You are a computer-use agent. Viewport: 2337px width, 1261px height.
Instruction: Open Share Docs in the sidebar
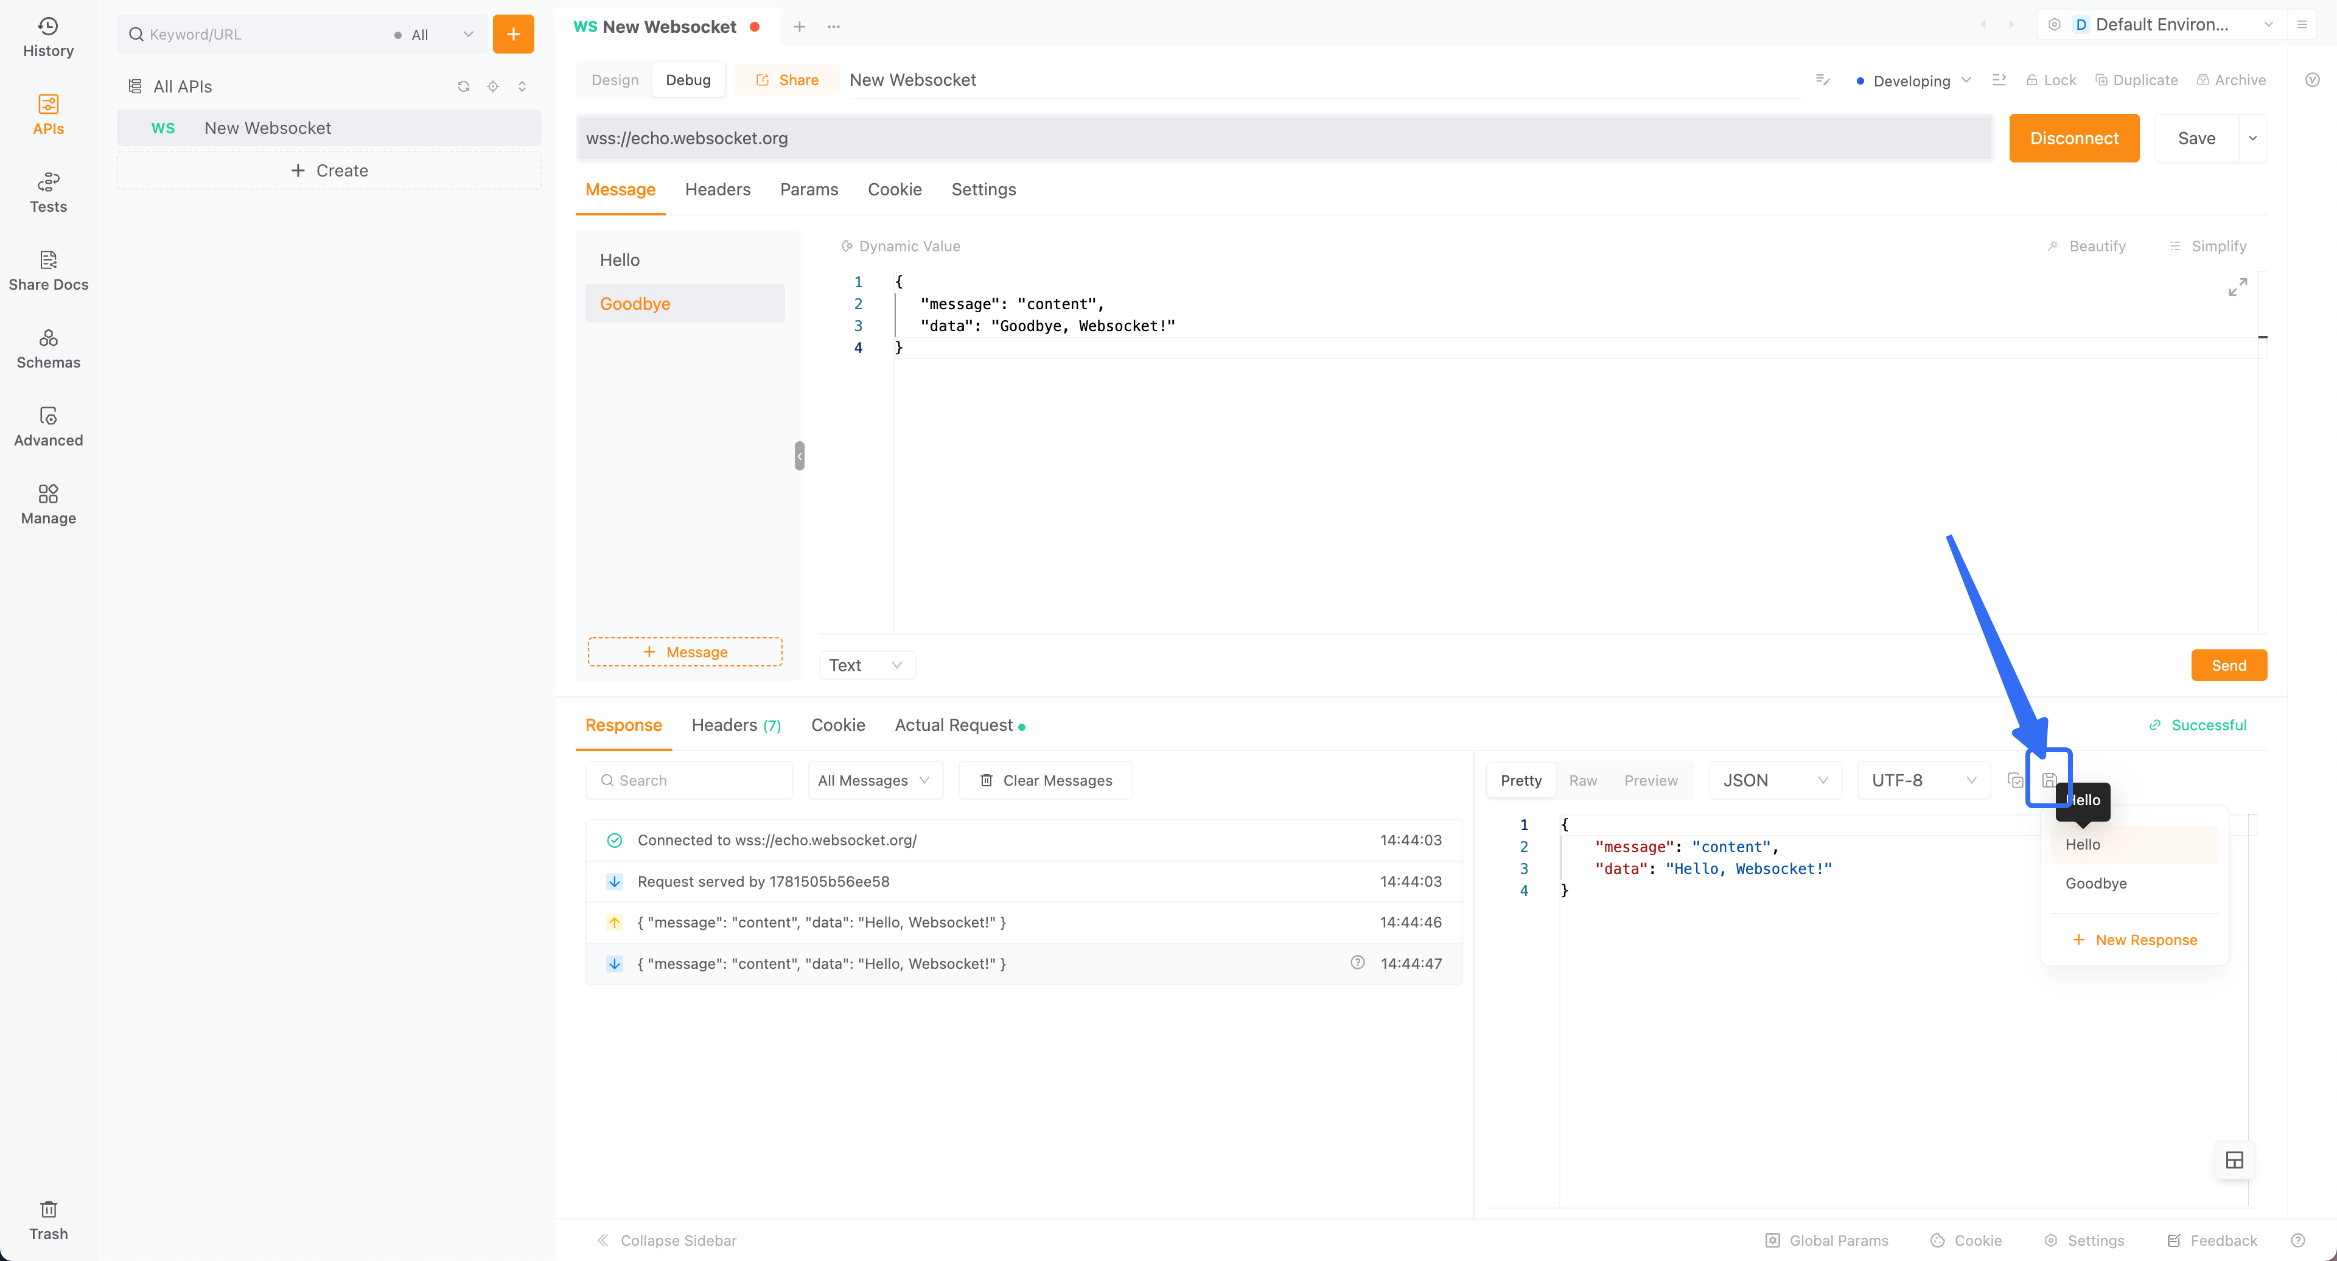coord(48,271)
